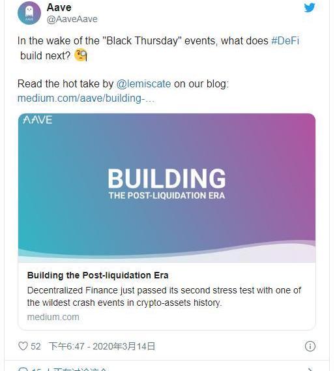335x371 pixels.
Task: Visit the @lemiscate mention
Action: [143, 83]
